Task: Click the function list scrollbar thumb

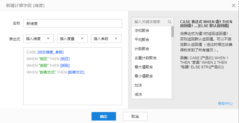Action: (172, 32)
